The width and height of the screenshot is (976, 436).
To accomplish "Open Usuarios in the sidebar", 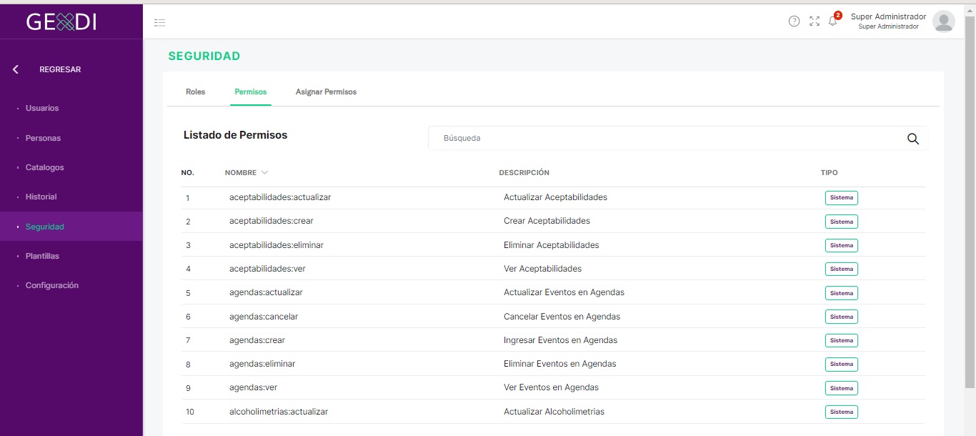I will [42, 108].
